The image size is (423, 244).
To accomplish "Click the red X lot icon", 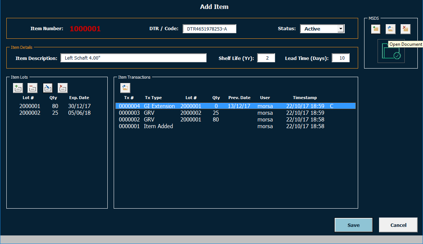I will click(63, 88).
